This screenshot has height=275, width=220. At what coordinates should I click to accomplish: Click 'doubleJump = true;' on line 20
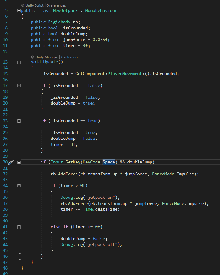pos(73,103)
